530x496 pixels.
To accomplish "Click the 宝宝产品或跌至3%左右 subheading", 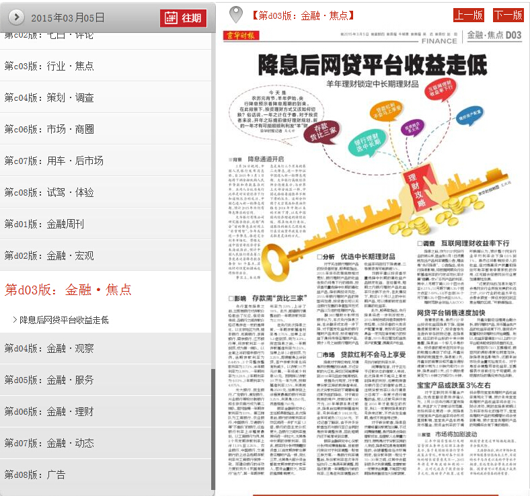I will tap(453, 385).
